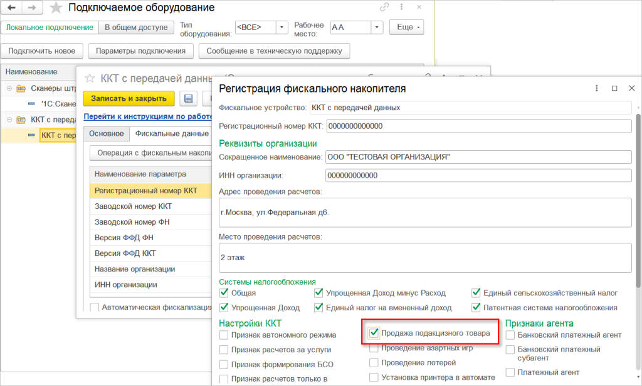Image resolution: width=642 pixels, height=386 pixels.
Task: Click device icon next to '1С:Сканер' row
Action: click(31, 104)
